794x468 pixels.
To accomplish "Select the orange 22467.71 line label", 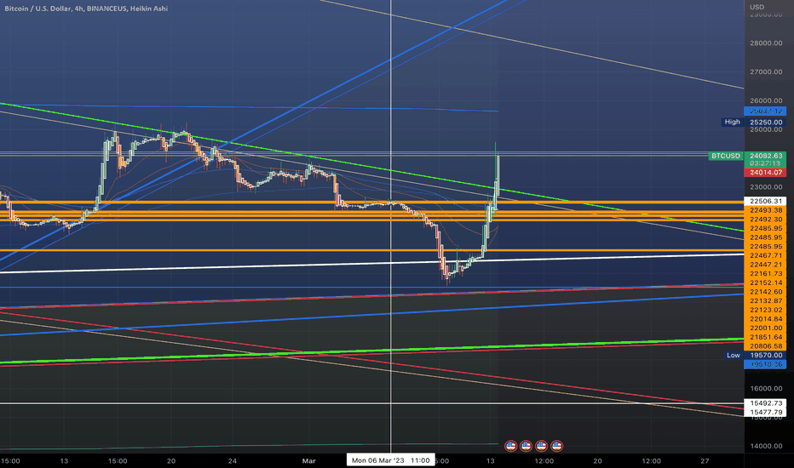I will (765, 255).
